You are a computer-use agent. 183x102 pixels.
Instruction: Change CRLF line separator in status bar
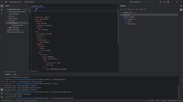(x=152, y=101)
